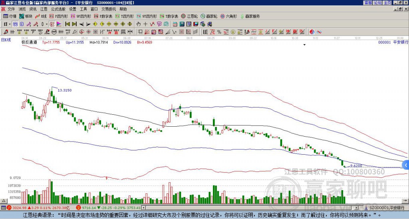Open the 9P四方形 tool

point(81,16)
